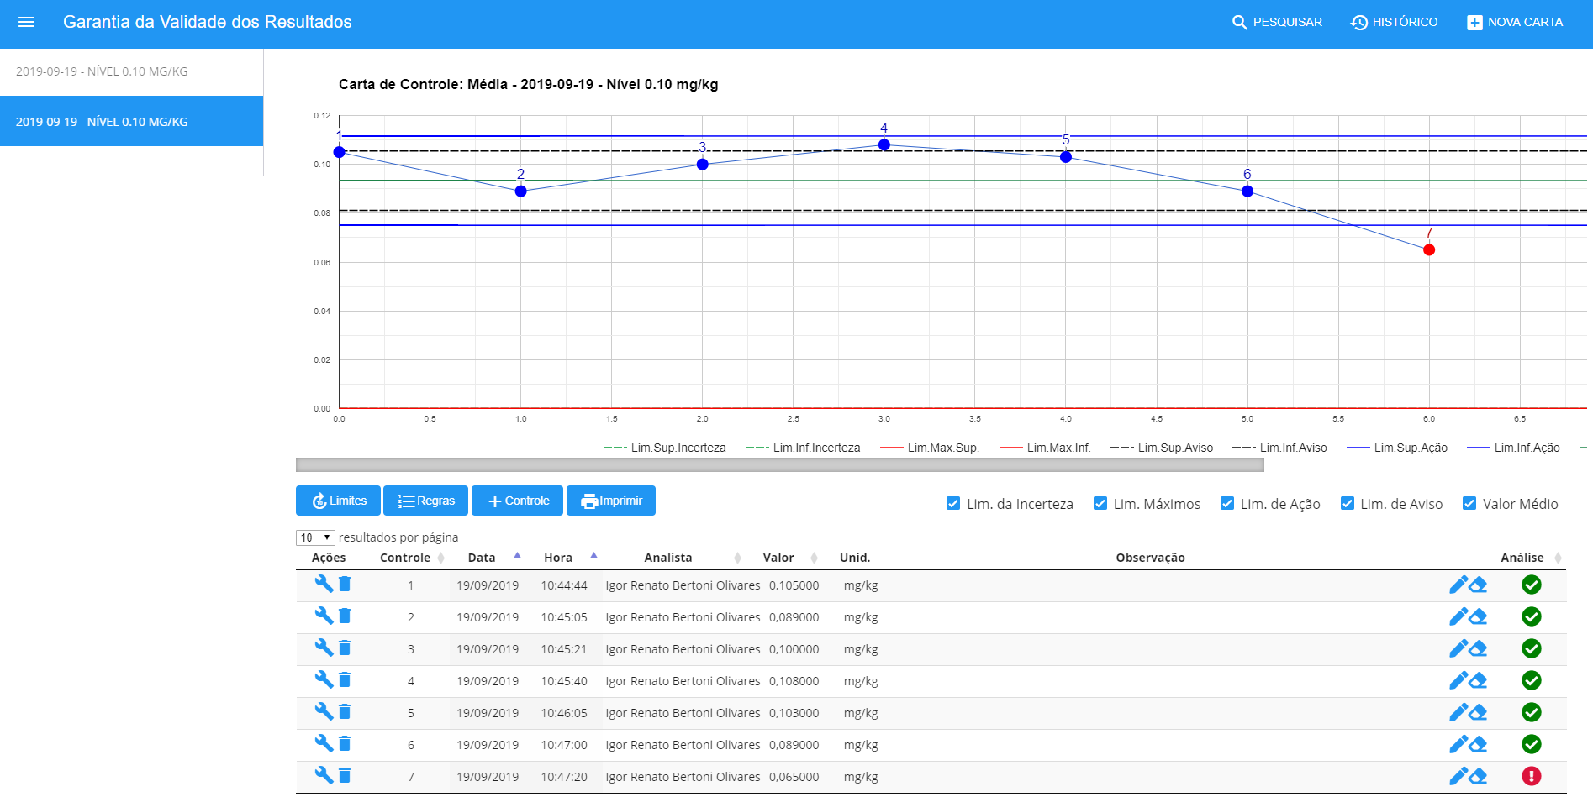Image resolution: width=1593 pixels, height=797 pixels.
Task: Click green check icon for control 4
Action: (x=1531, y=680)
